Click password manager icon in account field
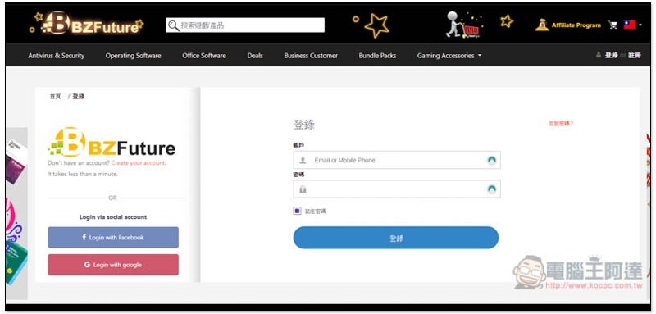This screenshot has width=656, height=314. click(491, 160)
